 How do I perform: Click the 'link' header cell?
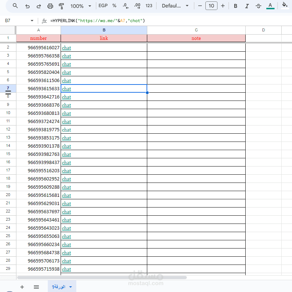point(104,38)
